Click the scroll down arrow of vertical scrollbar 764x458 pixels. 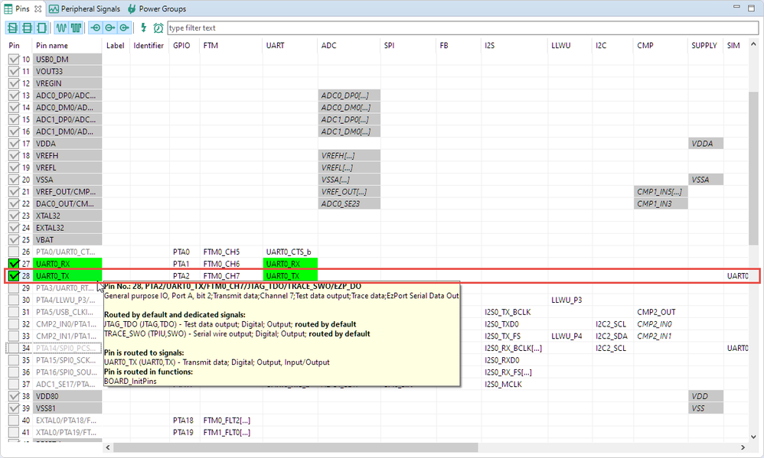pyautogui.click(x=753, y=437)
